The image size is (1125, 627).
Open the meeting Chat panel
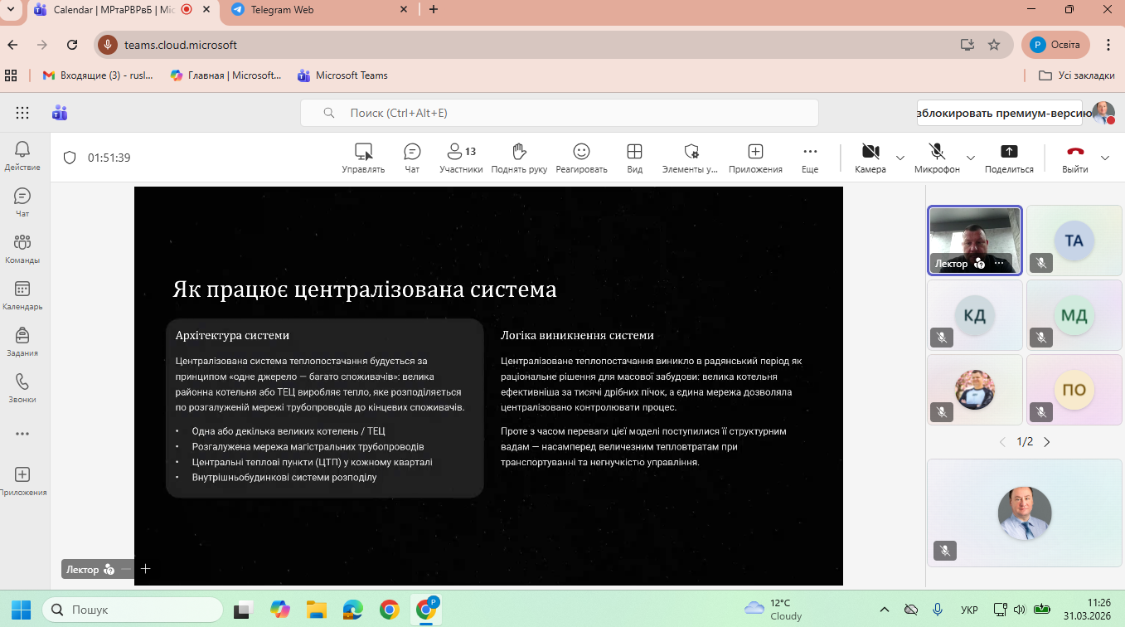pyautogui.click(x=412, y=158)
